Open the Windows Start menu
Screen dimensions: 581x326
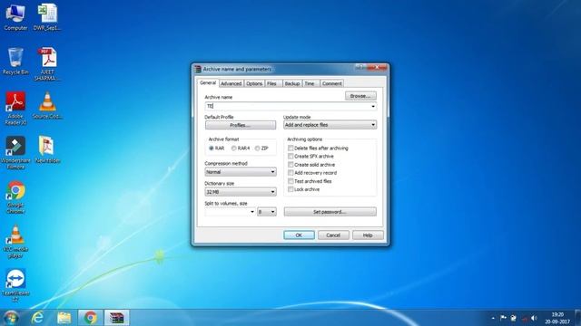tap(11, 318)
